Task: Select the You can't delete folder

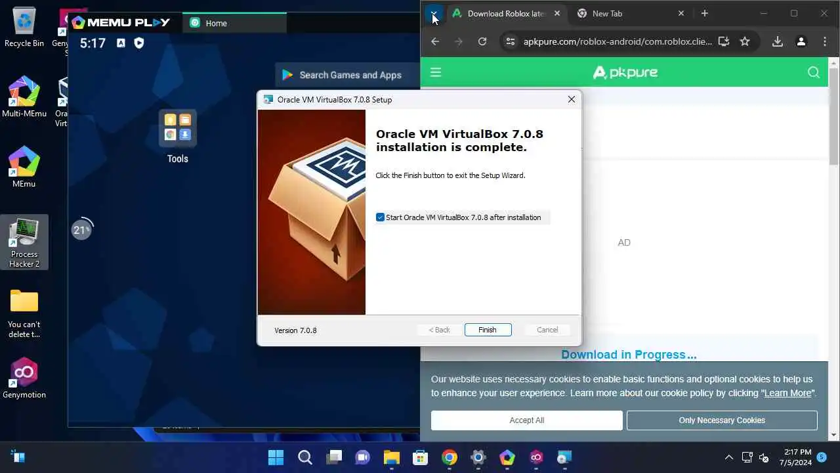Action: (24, 313)
